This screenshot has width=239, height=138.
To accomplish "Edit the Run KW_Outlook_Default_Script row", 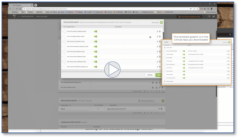I will (x=158, y=31).
